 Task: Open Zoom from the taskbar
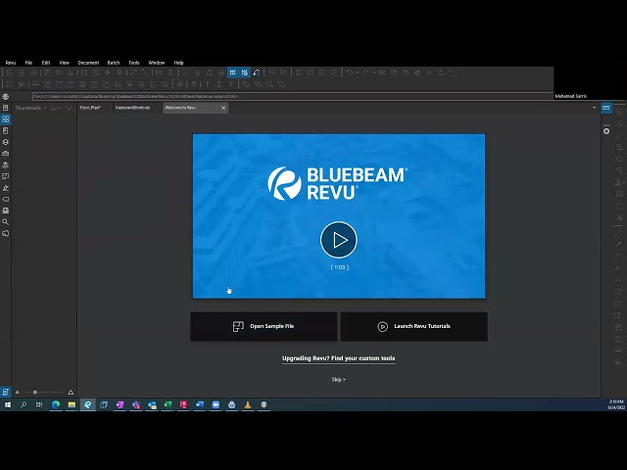(216, 404)
